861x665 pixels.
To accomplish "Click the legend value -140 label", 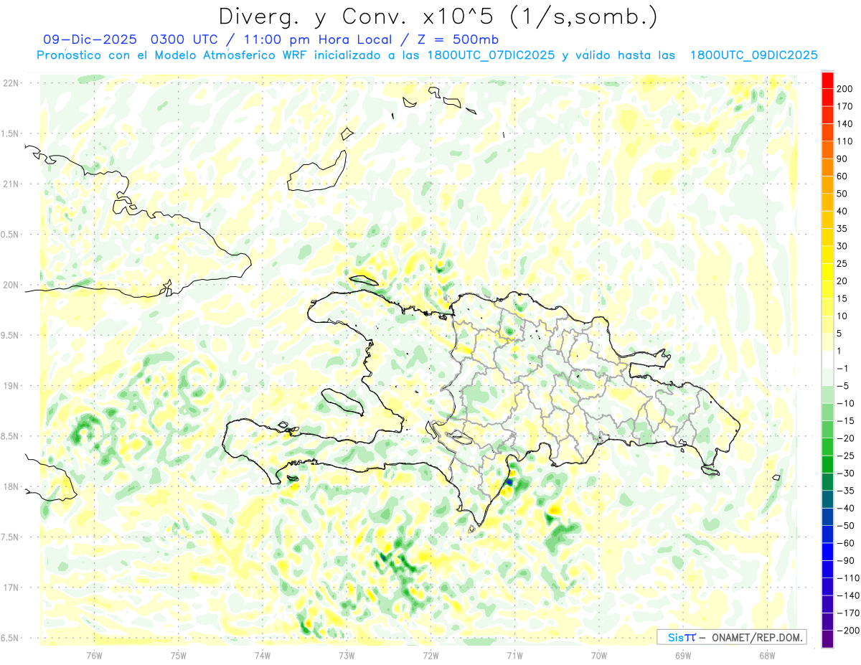I will [847, 595].
